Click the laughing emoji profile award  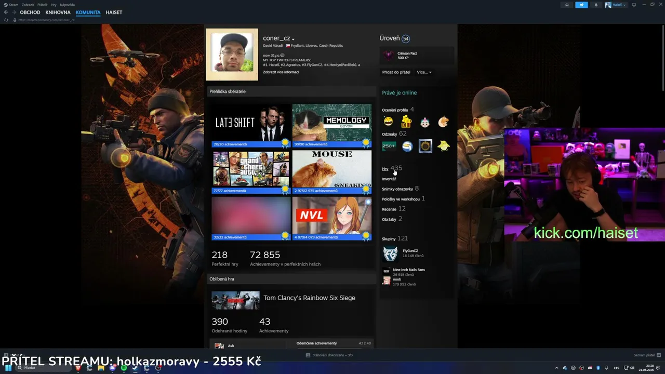[388, 122]
